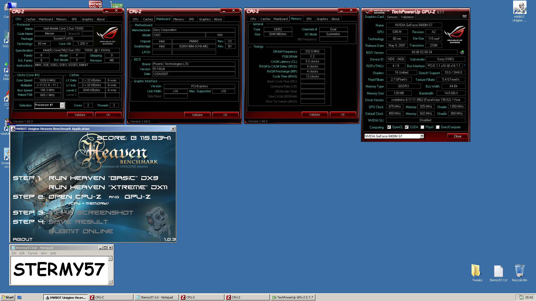Viewport: 536px width, 301px height.
Task: Click Validate in the CPU tab window
Action: pyautogui.click(x=80, y=115)
